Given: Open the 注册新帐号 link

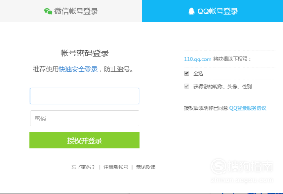Looking at the screenshot, I should (x=116, y=167).
